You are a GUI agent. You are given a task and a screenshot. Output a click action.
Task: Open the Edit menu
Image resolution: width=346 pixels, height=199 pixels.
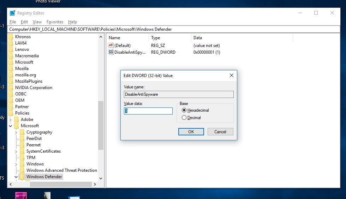point(24,22)
